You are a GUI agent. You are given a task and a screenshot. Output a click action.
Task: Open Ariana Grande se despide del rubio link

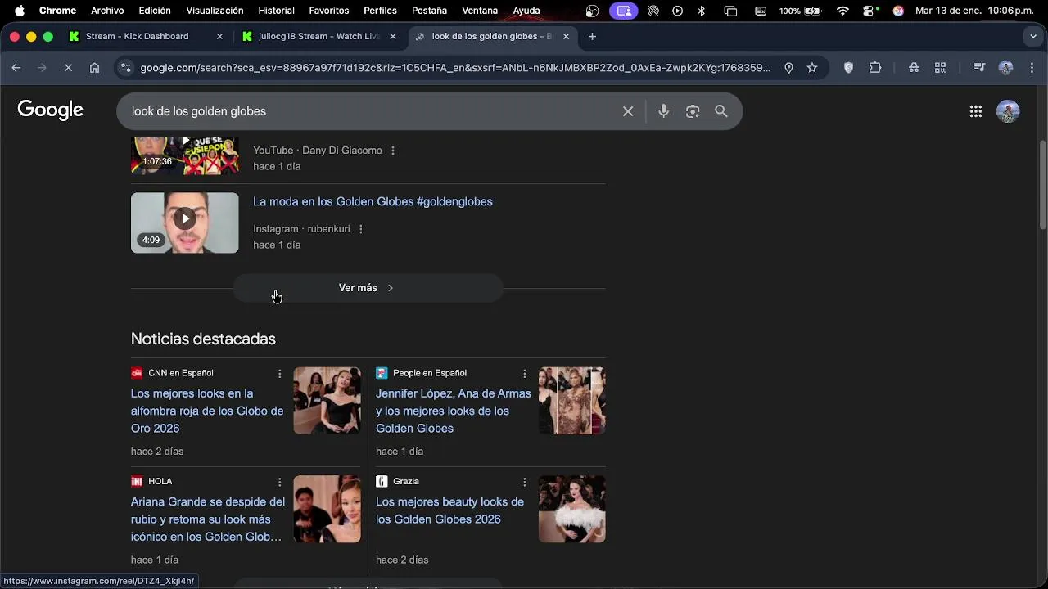208,519
